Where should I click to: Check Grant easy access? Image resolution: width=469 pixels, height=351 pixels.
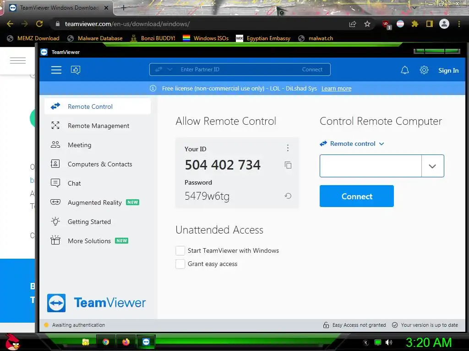click(x=180, y=264)
